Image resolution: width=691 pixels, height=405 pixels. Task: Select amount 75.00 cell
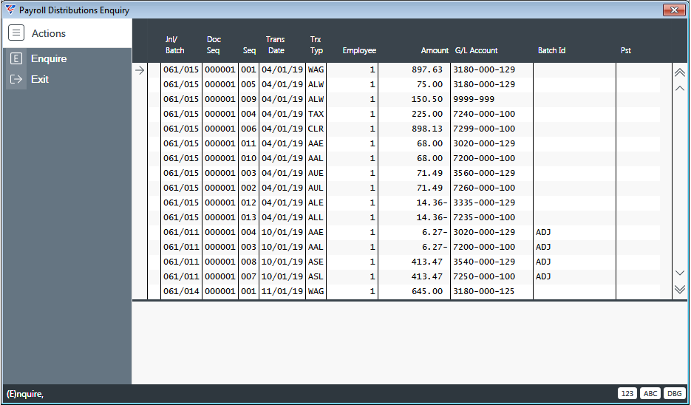(429, 84)
